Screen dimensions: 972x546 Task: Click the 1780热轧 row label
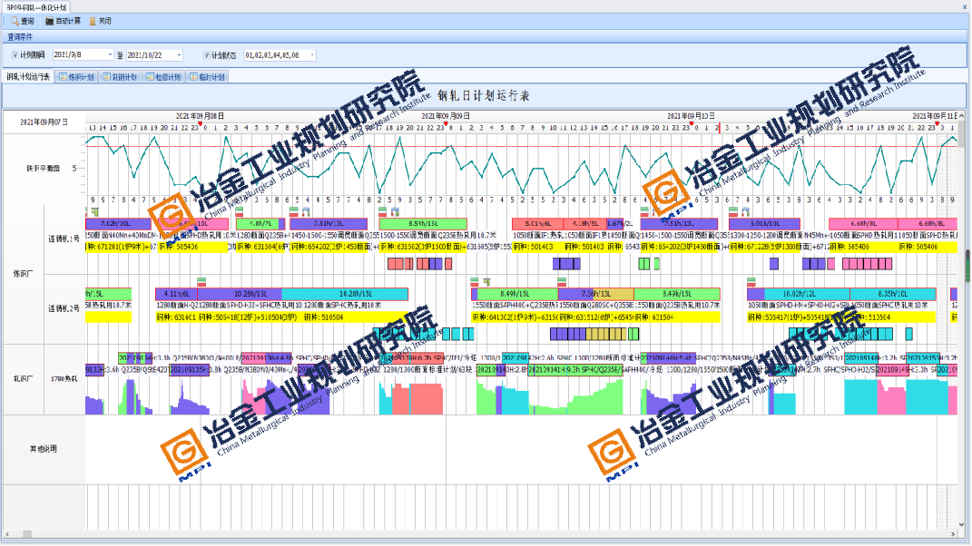point(64,379)
